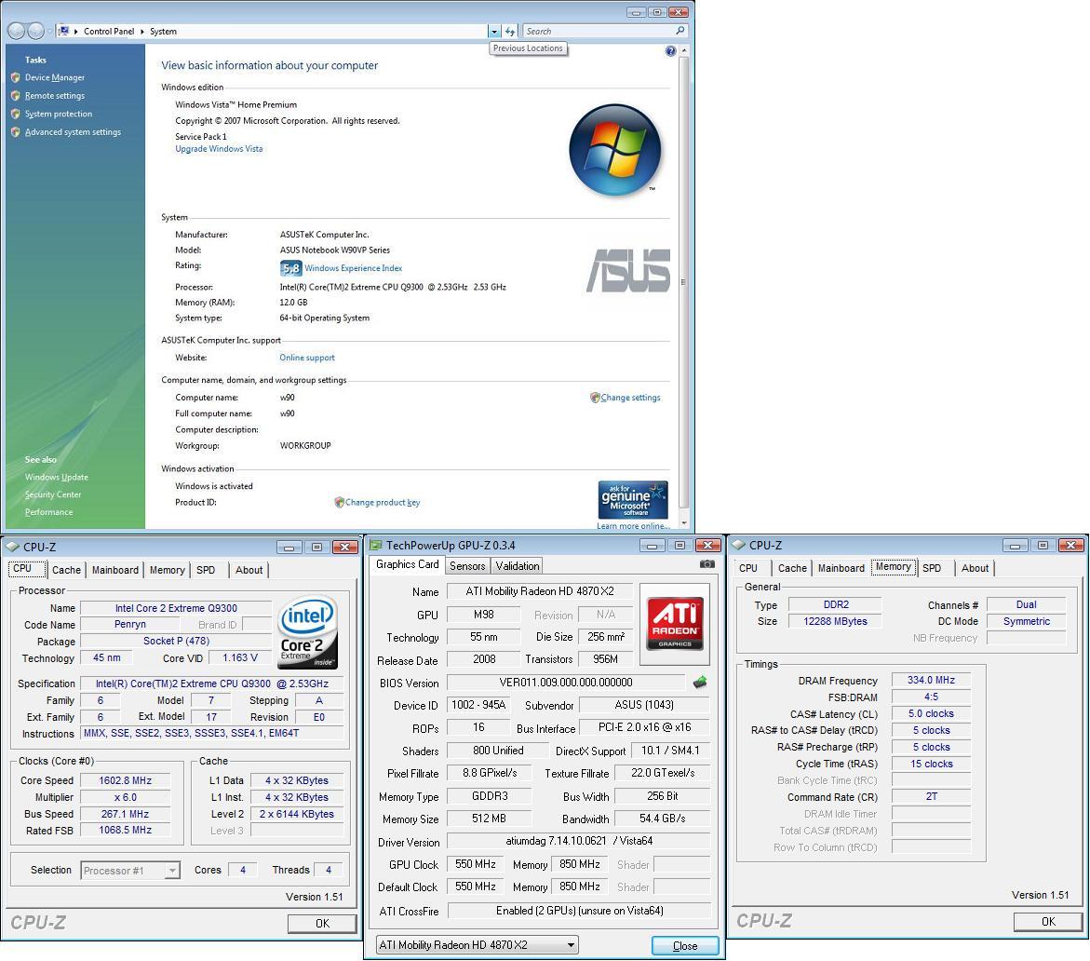
Task: Click the back navigation arrow button
Action: pyautogui.click(x=16, y=31)
